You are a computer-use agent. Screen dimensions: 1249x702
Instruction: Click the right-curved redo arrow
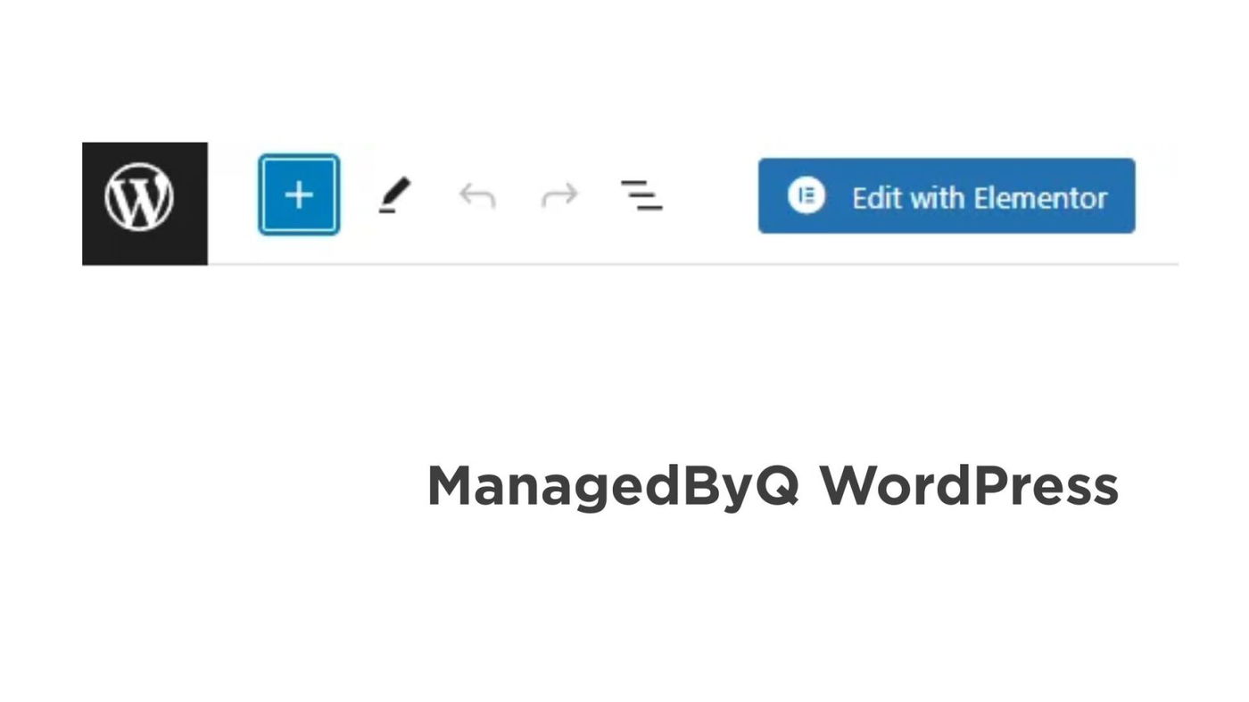(x=559, y=195)
